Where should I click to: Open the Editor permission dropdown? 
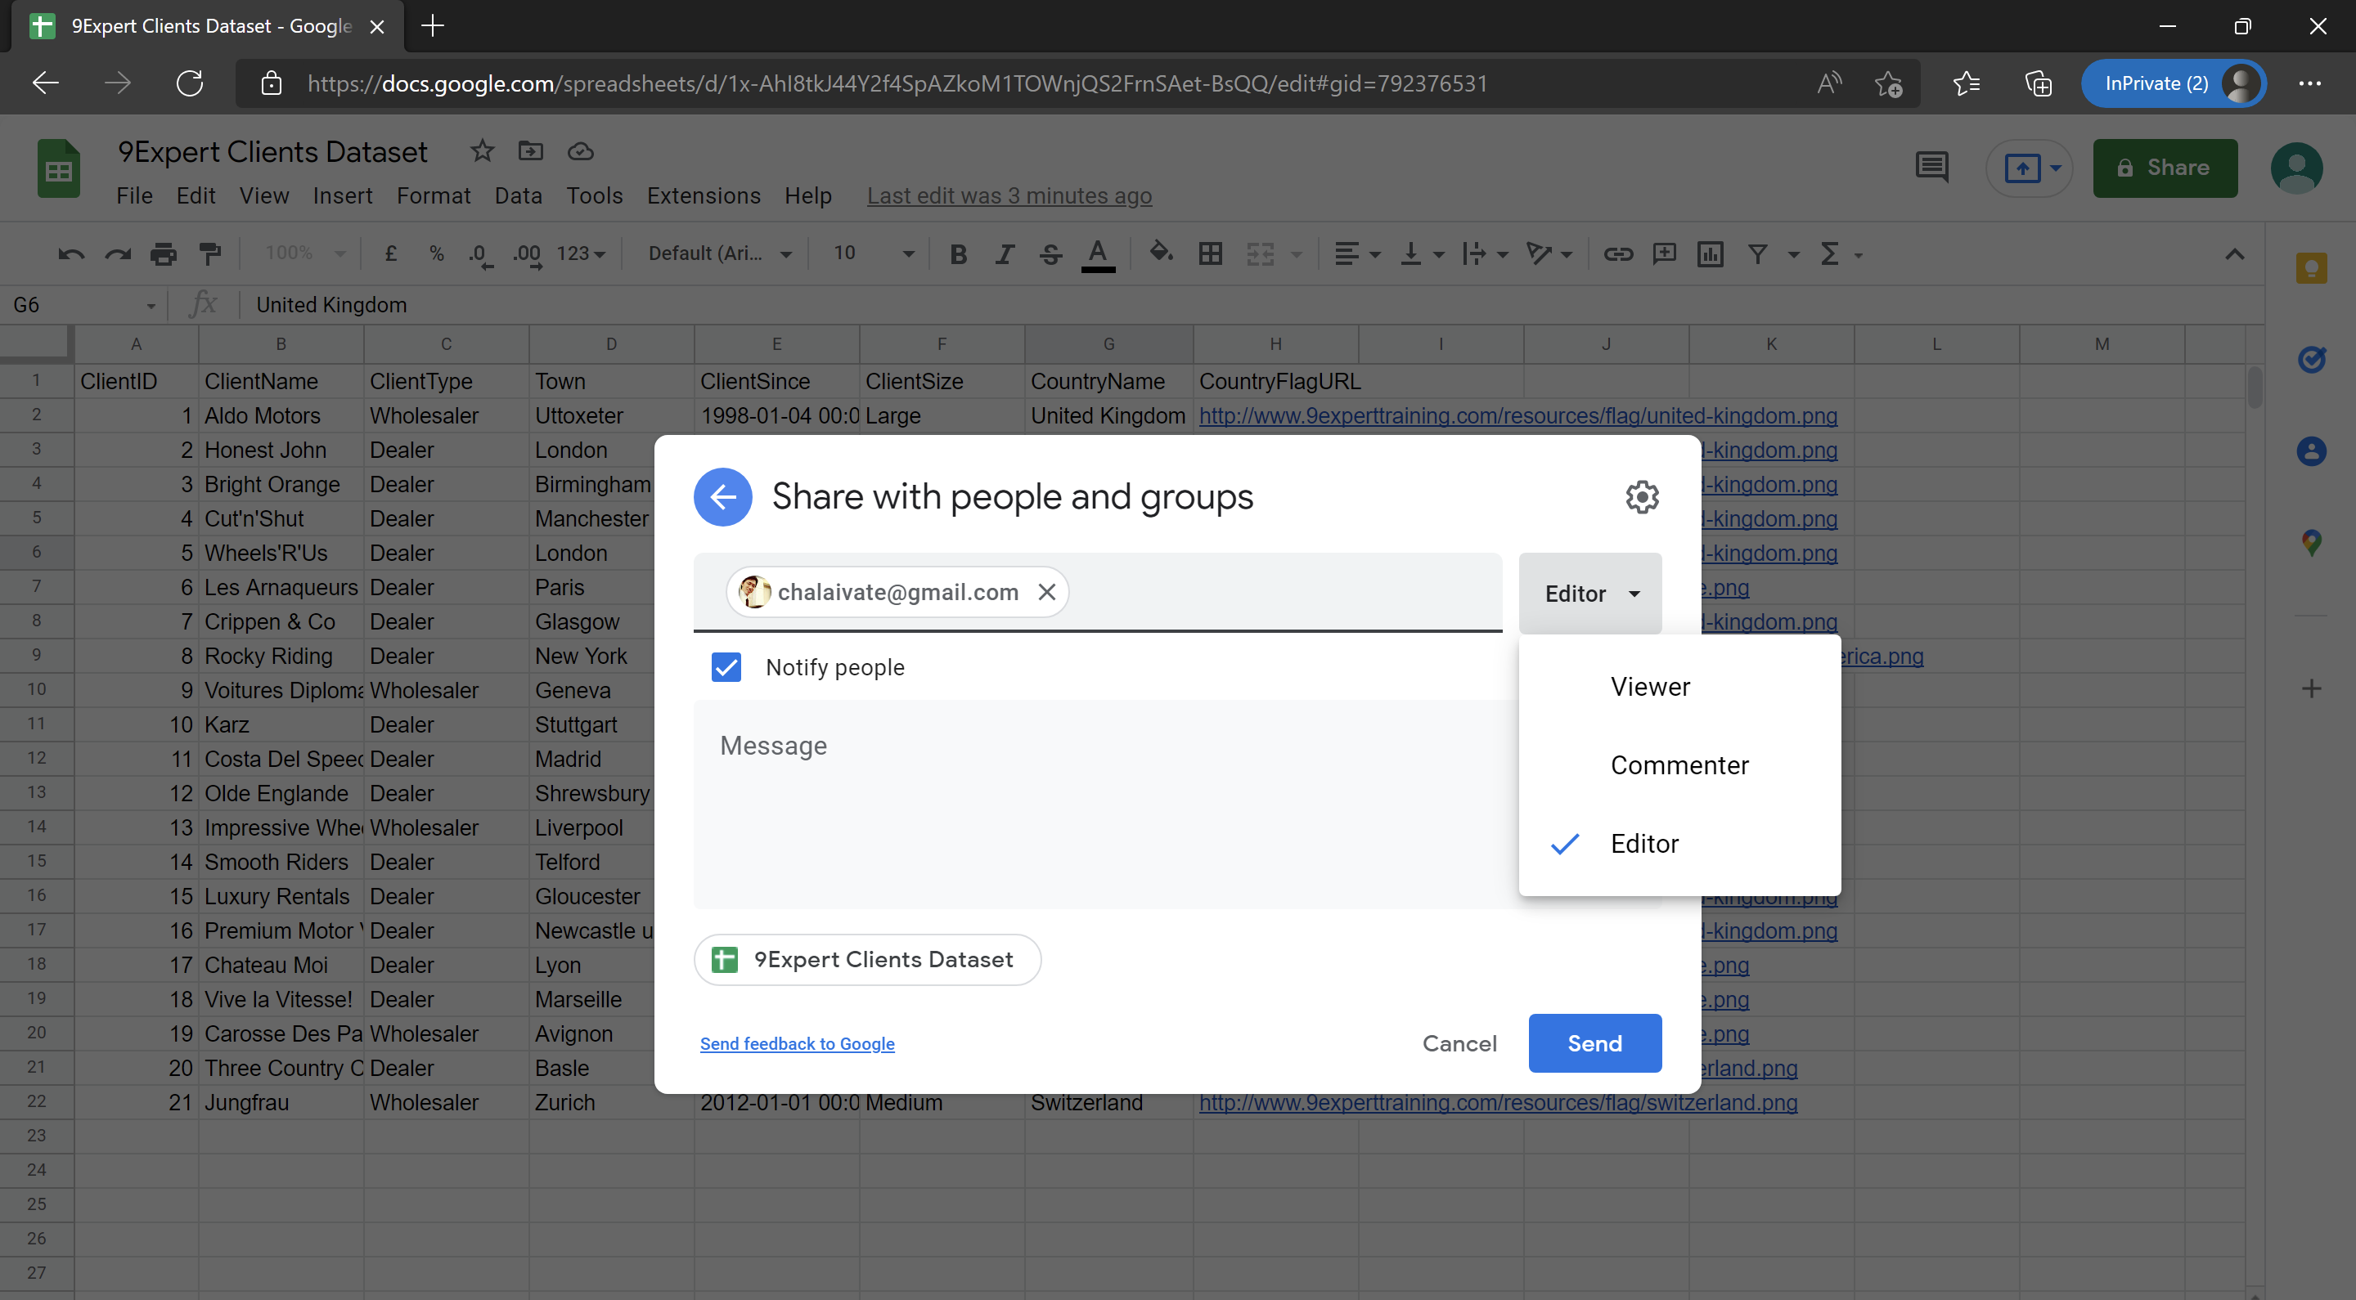point(1589,594)
